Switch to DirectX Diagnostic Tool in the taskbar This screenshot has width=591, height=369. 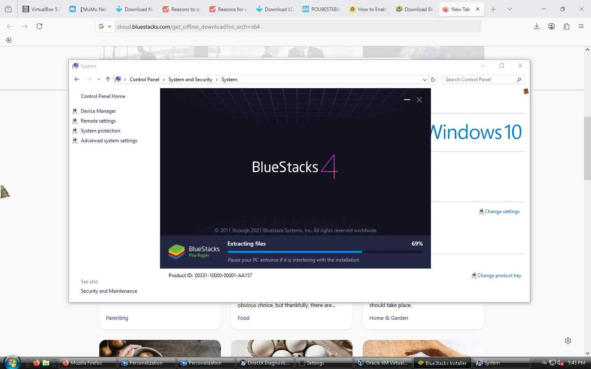[x=264, y=363]
